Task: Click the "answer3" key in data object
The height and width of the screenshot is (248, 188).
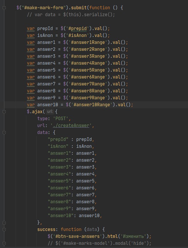Action: click(x=59, y=167)
